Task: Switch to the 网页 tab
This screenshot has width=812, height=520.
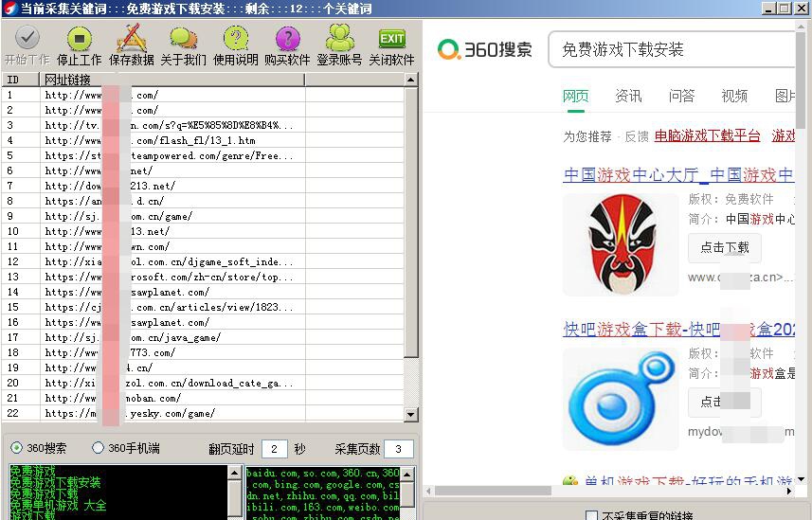Action: [575, 96]
